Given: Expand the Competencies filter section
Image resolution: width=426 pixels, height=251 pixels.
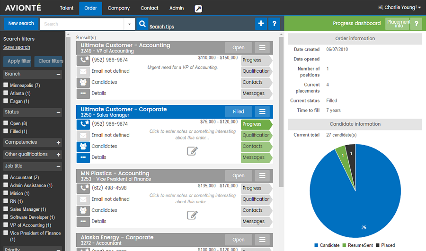Looking at the screenshot, I should coord(58,142).
